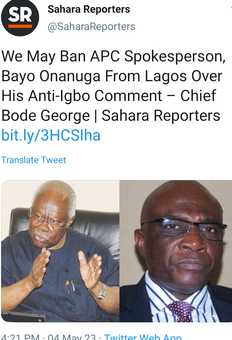Open the Sahara Reporters SR profile avatar
The width and height of the screenshot is (232, 340).
point(20,17)
